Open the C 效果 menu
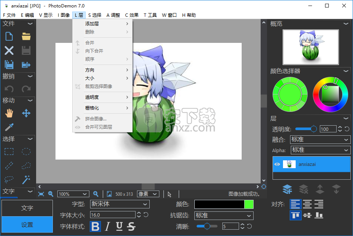Screen dimensions: 353x236 point(132,15)
